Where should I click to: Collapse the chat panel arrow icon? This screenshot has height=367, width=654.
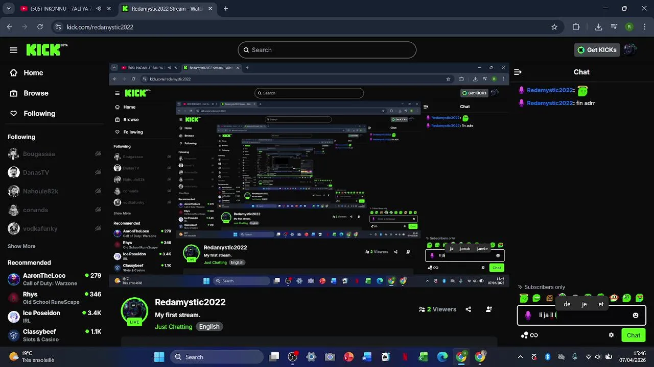pos(518,72)
